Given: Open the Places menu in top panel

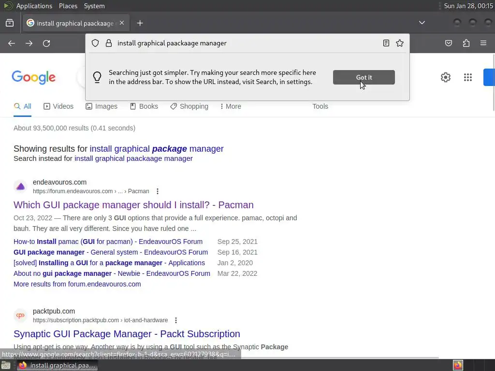Looking at the screenshot, I should [x=68, y=6].
